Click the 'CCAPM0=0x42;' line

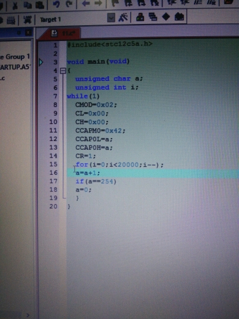tap(101, 131)
